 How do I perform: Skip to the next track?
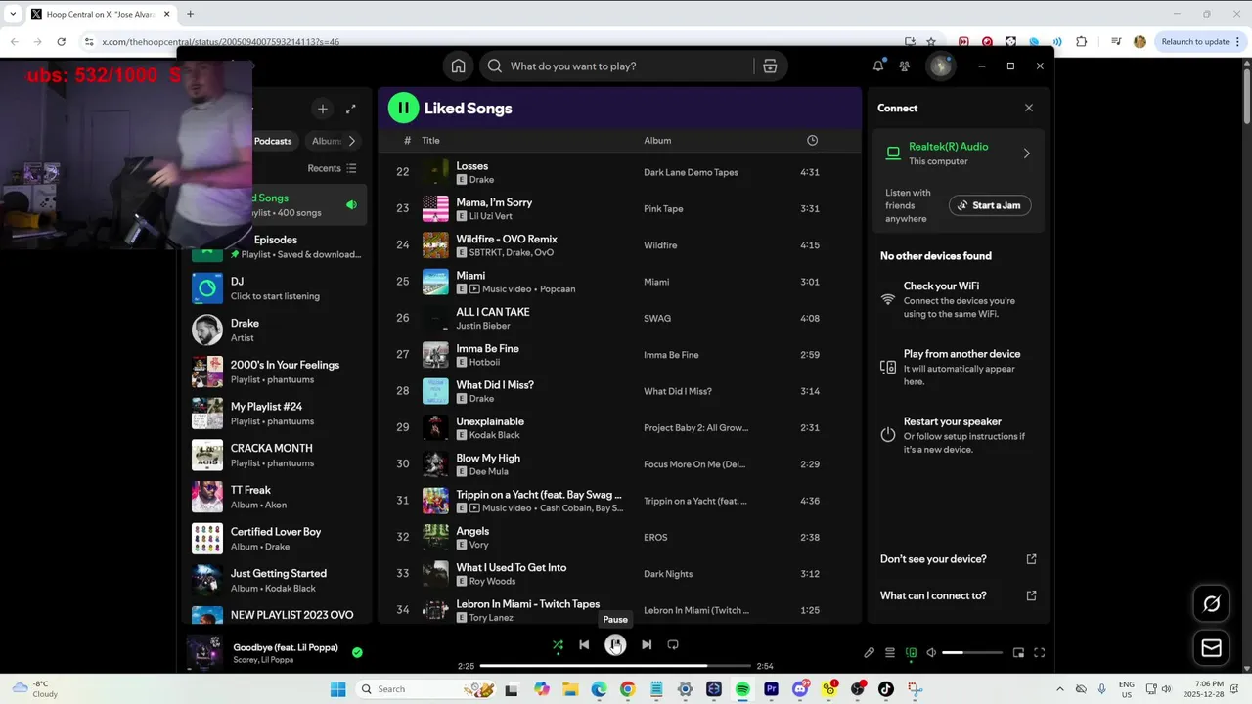coord(647,644)
